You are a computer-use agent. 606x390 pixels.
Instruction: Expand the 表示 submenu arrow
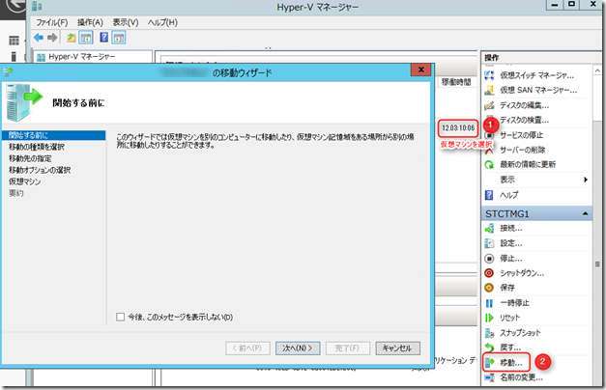coord(586,180)
